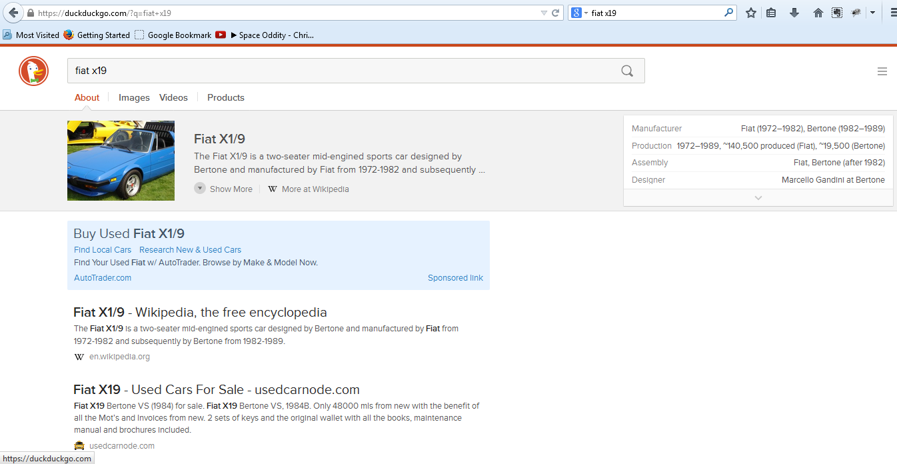Open the Google search engine selector dropdown

click(579, 13)
